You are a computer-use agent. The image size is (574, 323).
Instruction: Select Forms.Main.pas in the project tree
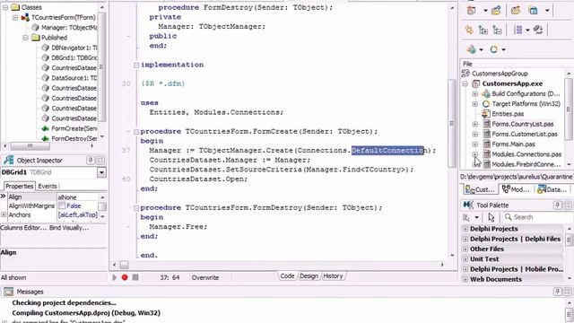513,144
